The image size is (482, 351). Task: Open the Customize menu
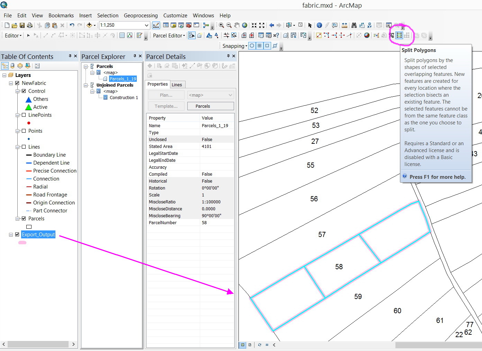click(175, 16)
